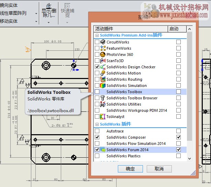The image size is (211, 187).
Task: Click the add-in list scrollbar thumb
Action: click(189, 87)
